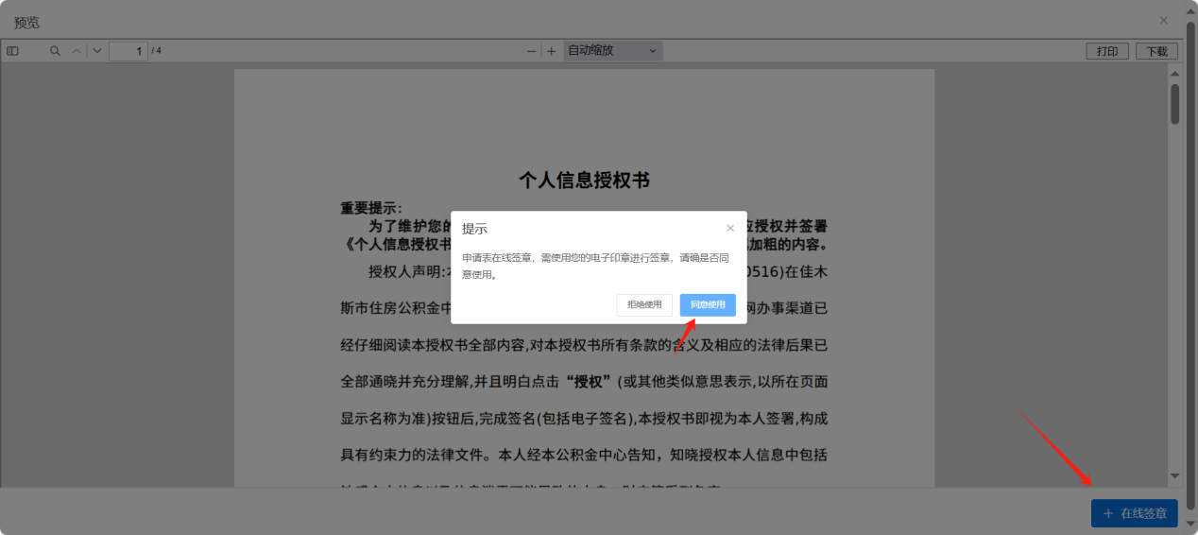
Task: Click the '/ 4' page count label
Action: [157, 51]
